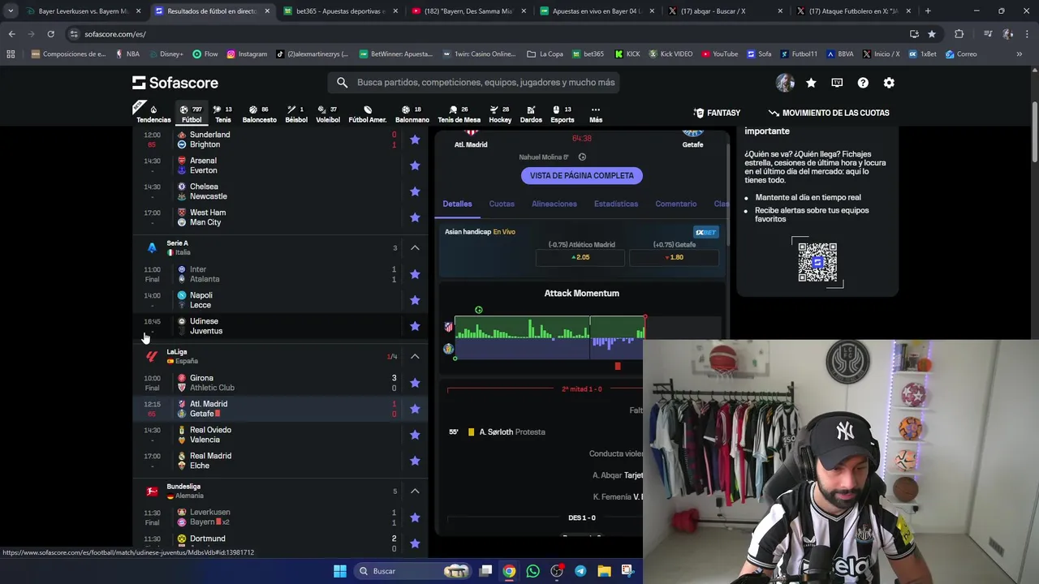Toggle favorite star for Sunderland vs Brighton
The image size is (1039, 584).
[415, 140]
